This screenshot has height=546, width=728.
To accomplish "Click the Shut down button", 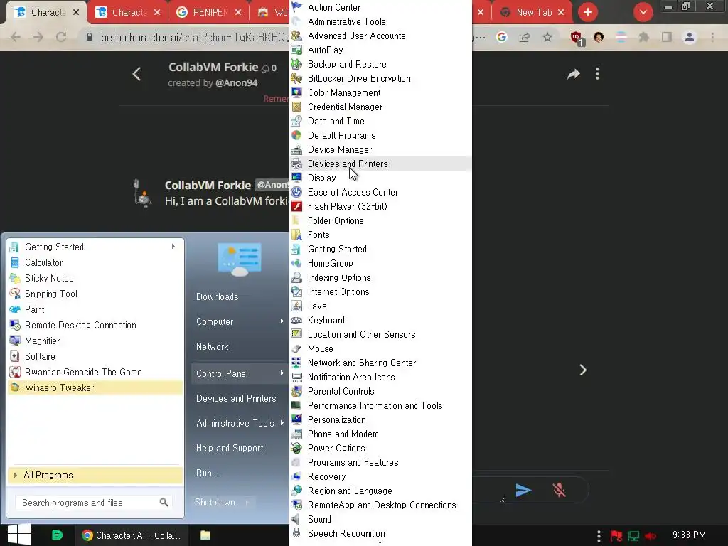I will pyautogui.click(x=215, y=503).
